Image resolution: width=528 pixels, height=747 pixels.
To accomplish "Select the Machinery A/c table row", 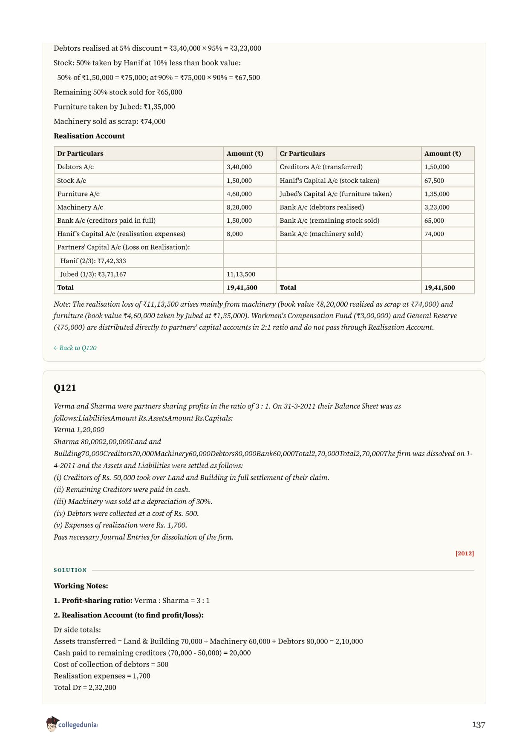I will 264,207.
